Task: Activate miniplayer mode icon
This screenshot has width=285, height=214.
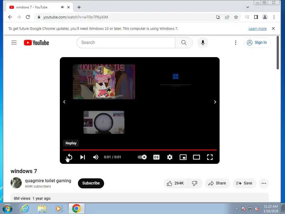Action: tap(183, 157)
